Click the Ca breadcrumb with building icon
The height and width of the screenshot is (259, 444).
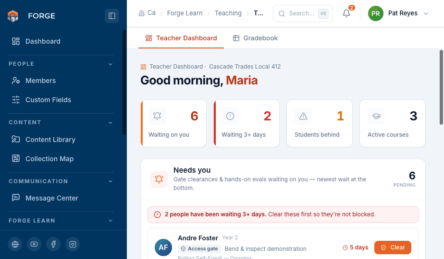pos(147,13)
